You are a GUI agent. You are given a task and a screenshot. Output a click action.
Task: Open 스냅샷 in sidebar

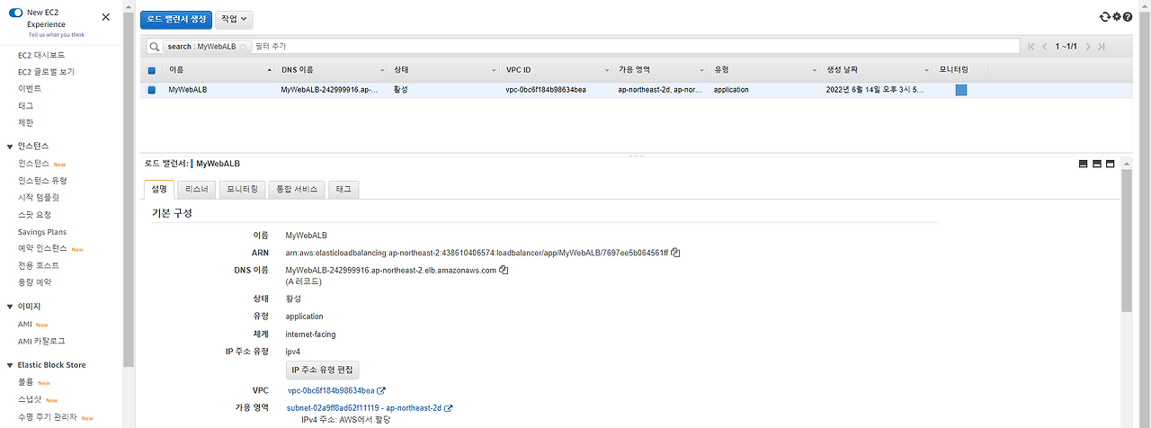point(30,400)
